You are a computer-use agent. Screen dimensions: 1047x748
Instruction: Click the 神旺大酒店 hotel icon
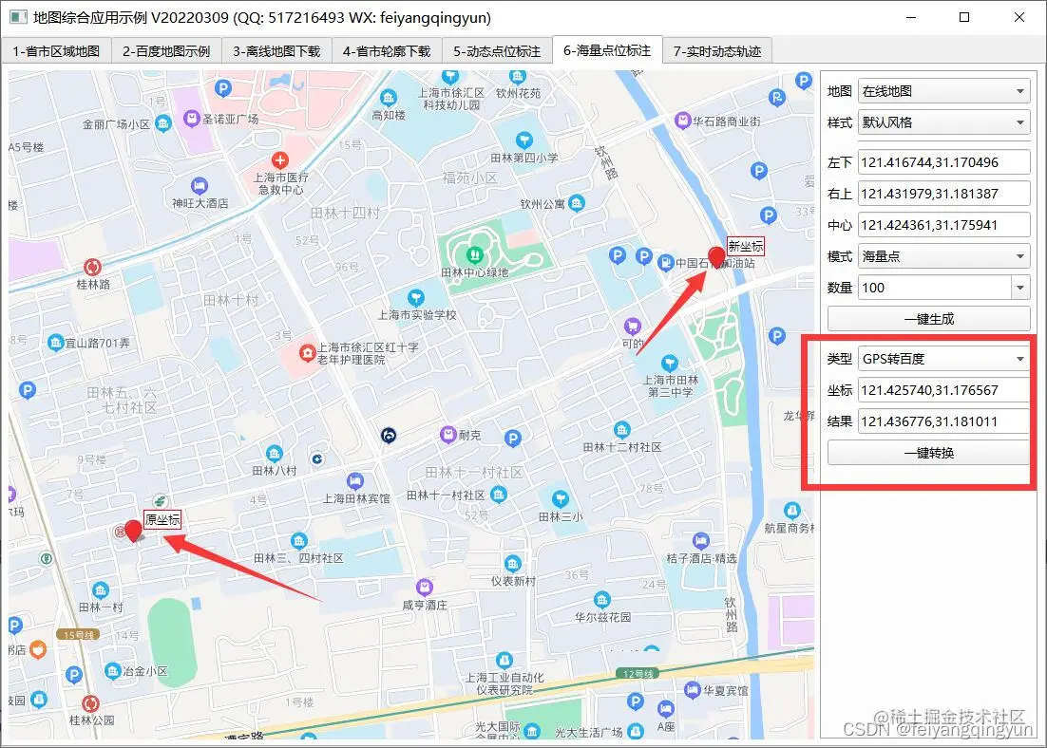coord(199,185)
